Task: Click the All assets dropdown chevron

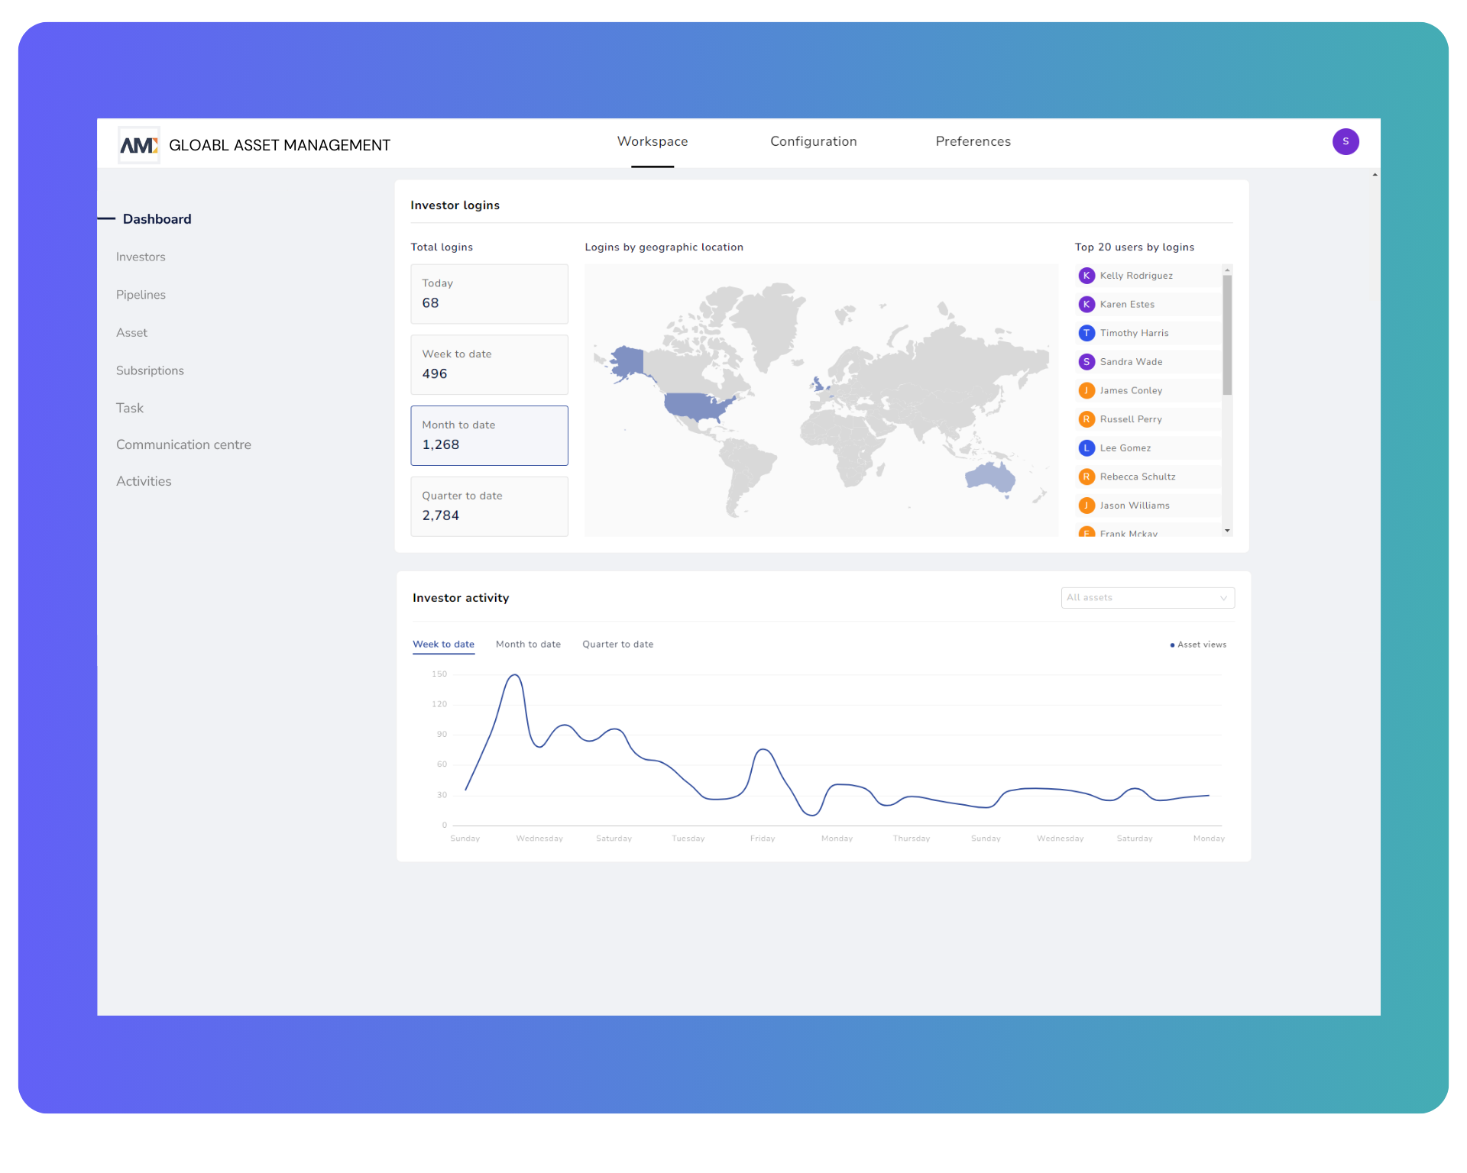Action: pos(1223,598)
